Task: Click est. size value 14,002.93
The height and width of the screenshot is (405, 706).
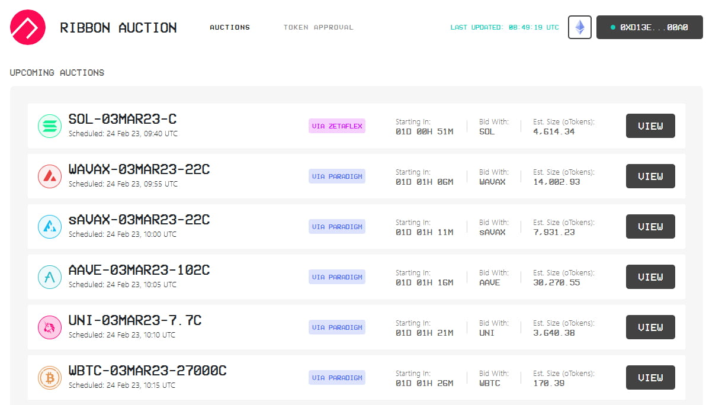Action: point(557,182)
